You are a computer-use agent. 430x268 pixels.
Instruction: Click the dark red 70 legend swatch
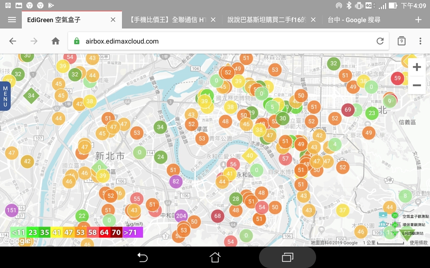pos(116,232)
